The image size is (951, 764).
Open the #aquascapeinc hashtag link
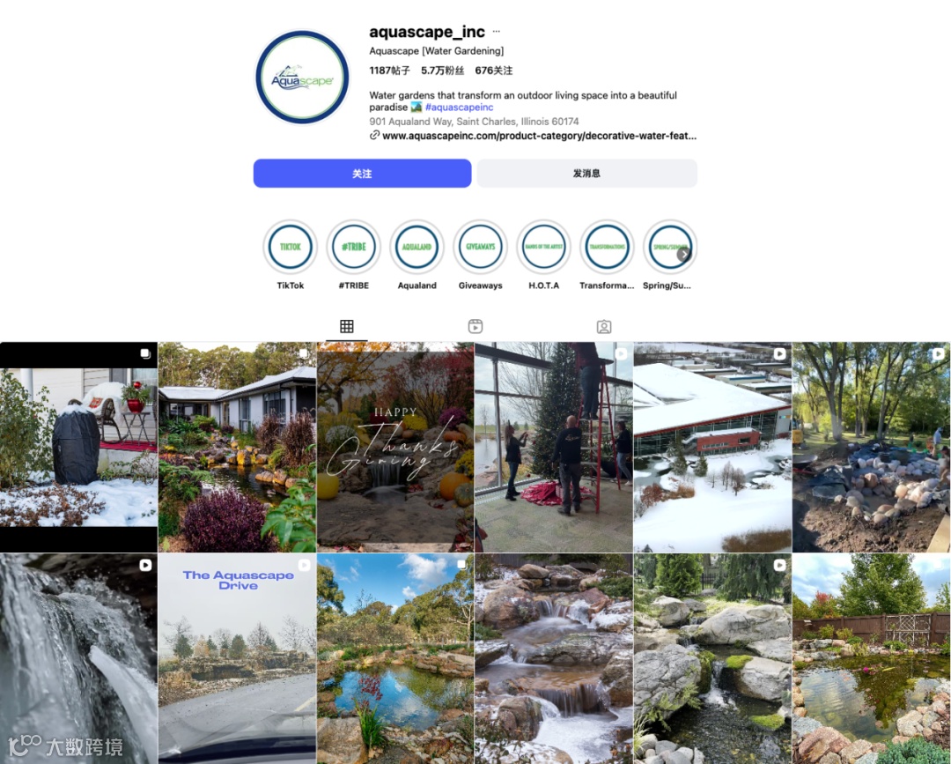(459, 108)
